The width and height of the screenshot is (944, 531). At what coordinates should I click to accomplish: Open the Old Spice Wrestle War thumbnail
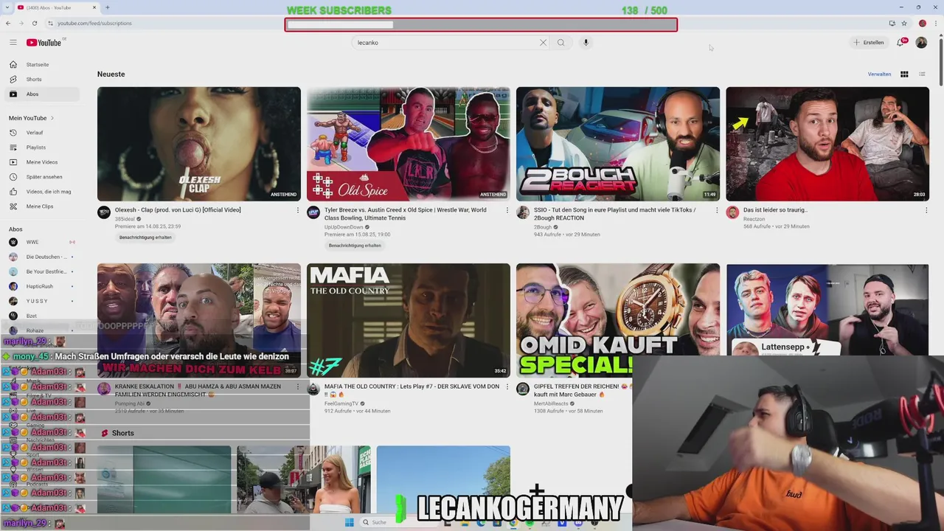coord(409,144)
